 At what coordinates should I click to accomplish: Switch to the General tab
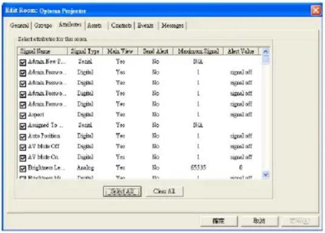point(19,25)
